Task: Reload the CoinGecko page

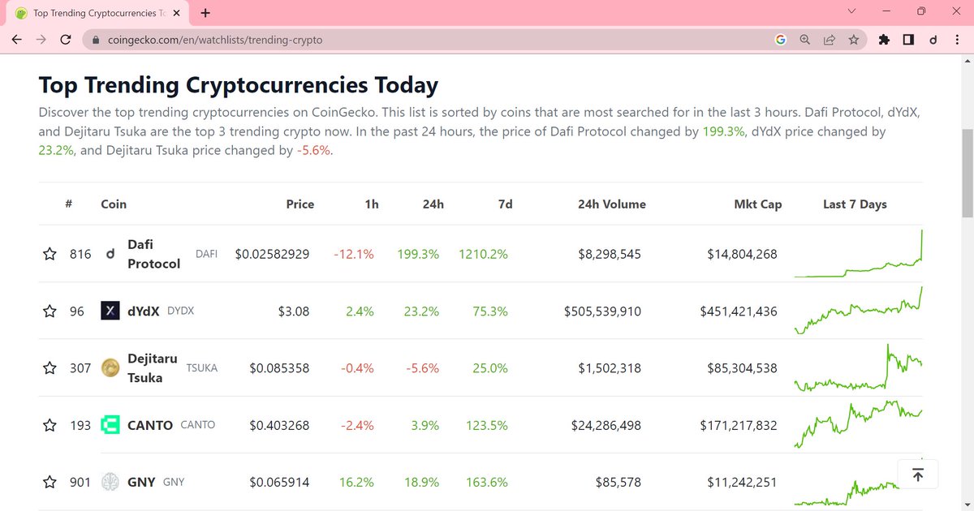Action: click(67, 39)
